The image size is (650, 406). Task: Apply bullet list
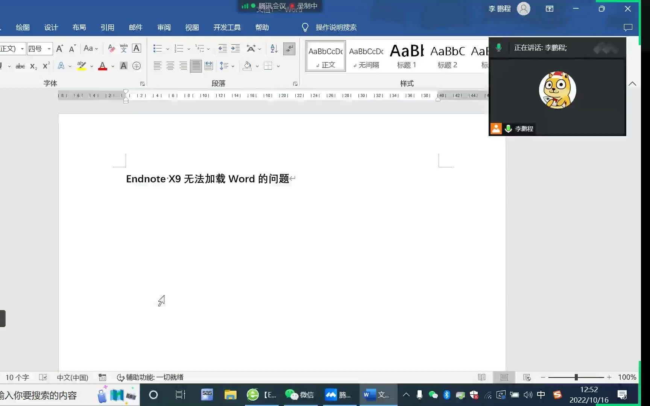[x=158, y=48]
